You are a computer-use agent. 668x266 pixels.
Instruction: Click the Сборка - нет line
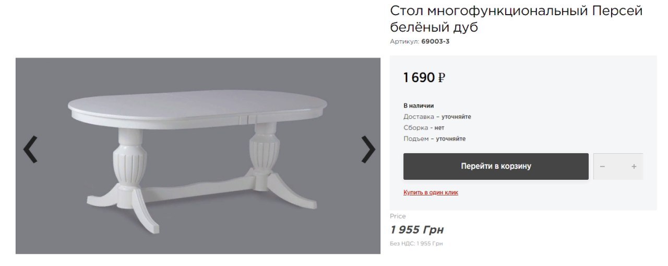[x=424, y=128]
